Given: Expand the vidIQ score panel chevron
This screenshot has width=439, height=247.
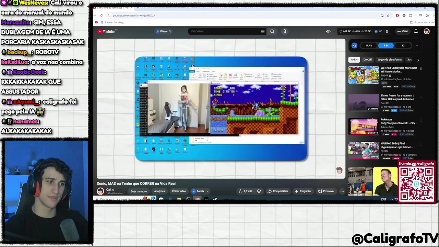Looking at the screenshot, I should click(417, 45).
